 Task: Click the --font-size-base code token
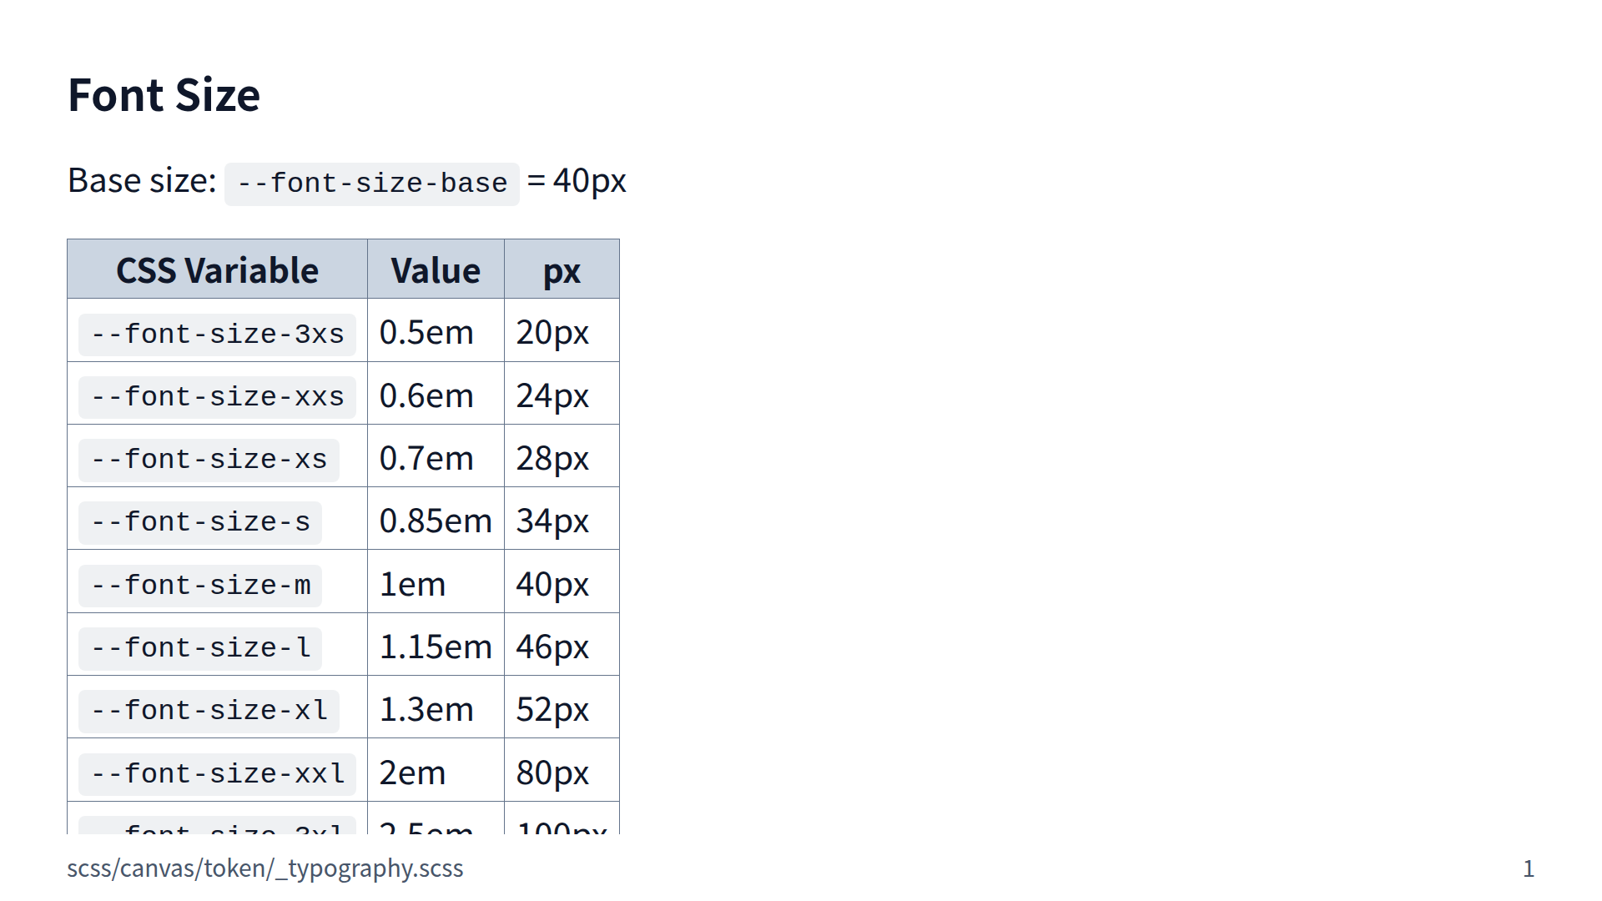click(x=371, y=184)
